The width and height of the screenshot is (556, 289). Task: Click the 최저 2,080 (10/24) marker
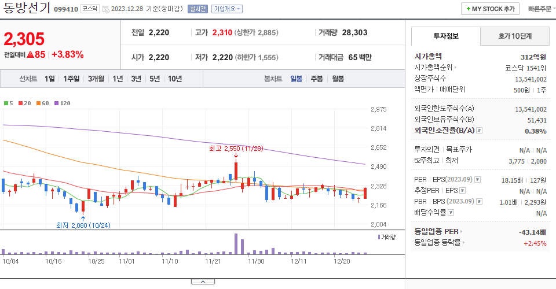83,225
